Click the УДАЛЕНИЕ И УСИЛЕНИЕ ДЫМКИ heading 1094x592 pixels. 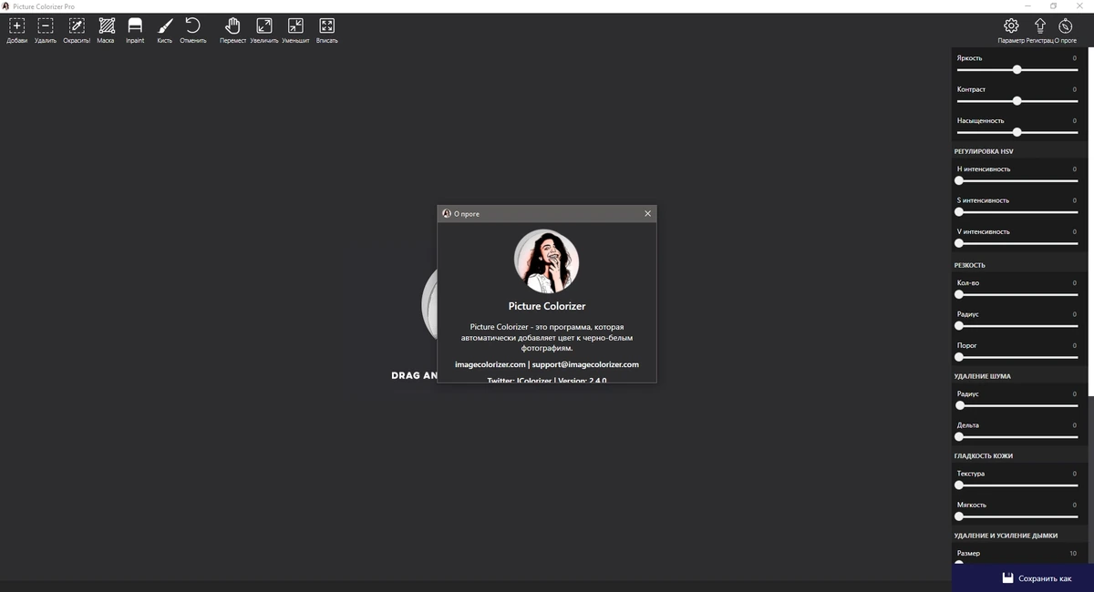1006,536
